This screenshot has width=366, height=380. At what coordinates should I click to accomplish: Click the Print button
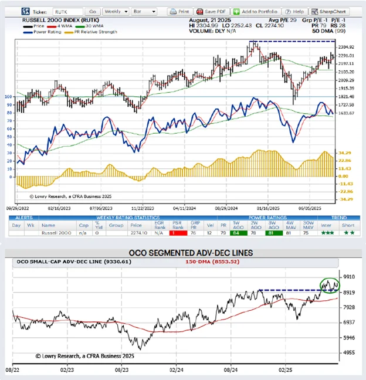tap(179, 11)
